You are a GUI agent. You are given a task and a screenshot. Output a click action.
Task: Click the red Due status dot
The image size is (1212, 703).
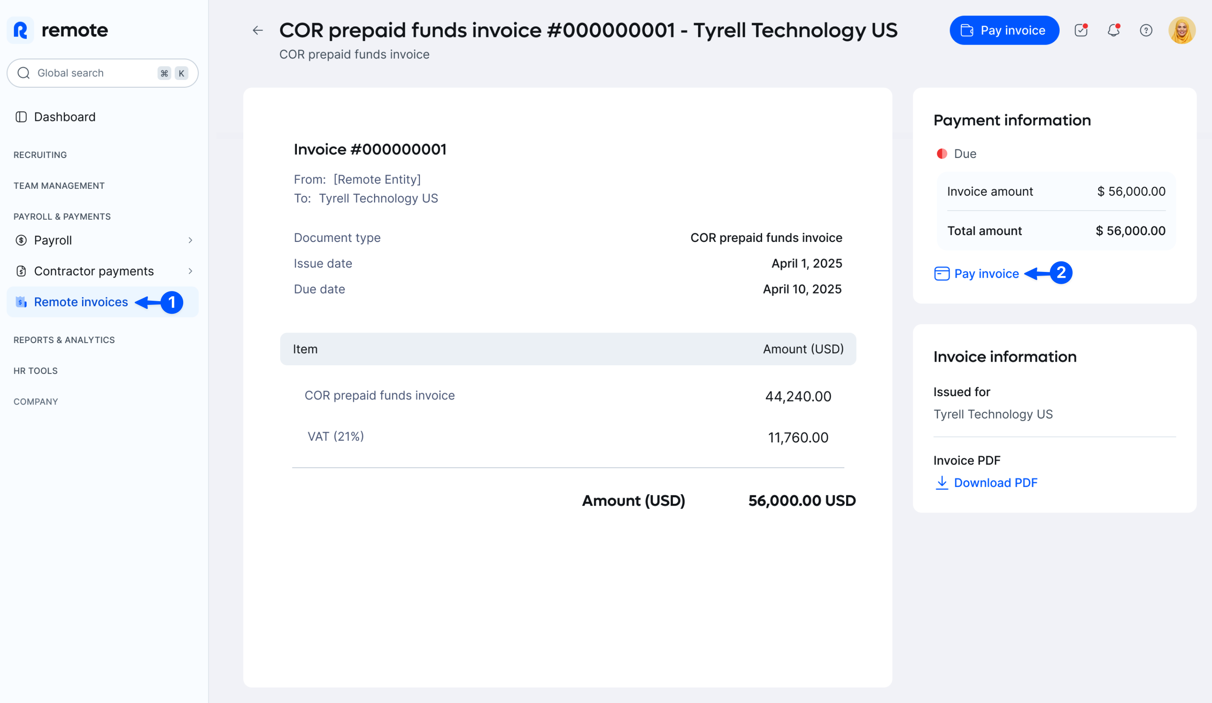pyautogui.click(x=942, y=154)
